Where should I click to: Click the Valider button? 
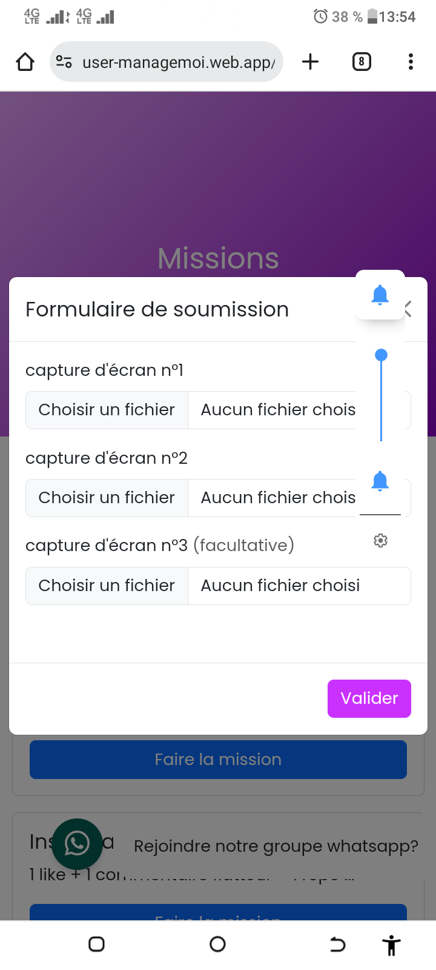coord(369,698)
